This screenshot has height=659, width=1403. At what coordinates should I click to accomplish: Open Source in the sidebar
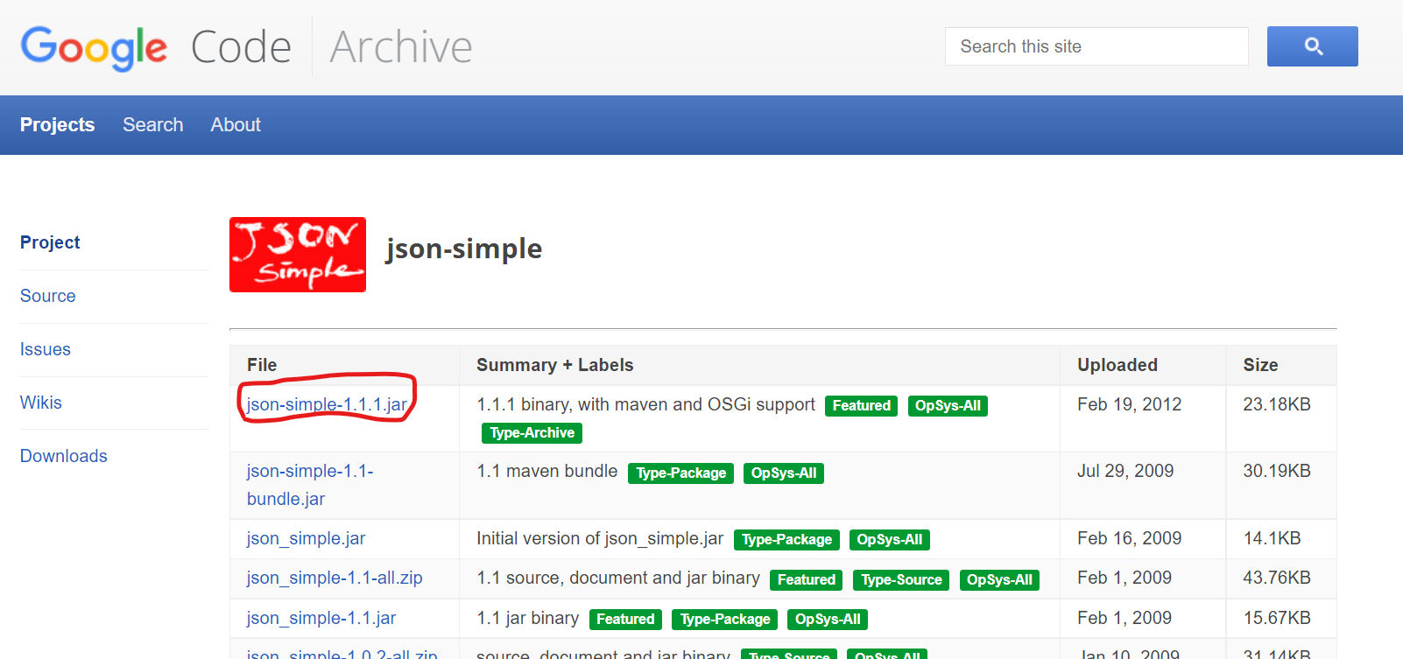pyautogui.click(x=48, y=296)
